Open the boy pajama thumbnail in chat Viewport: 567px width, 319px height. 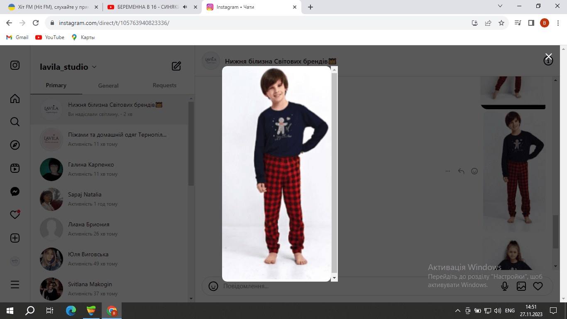click(x=514, y=171)
